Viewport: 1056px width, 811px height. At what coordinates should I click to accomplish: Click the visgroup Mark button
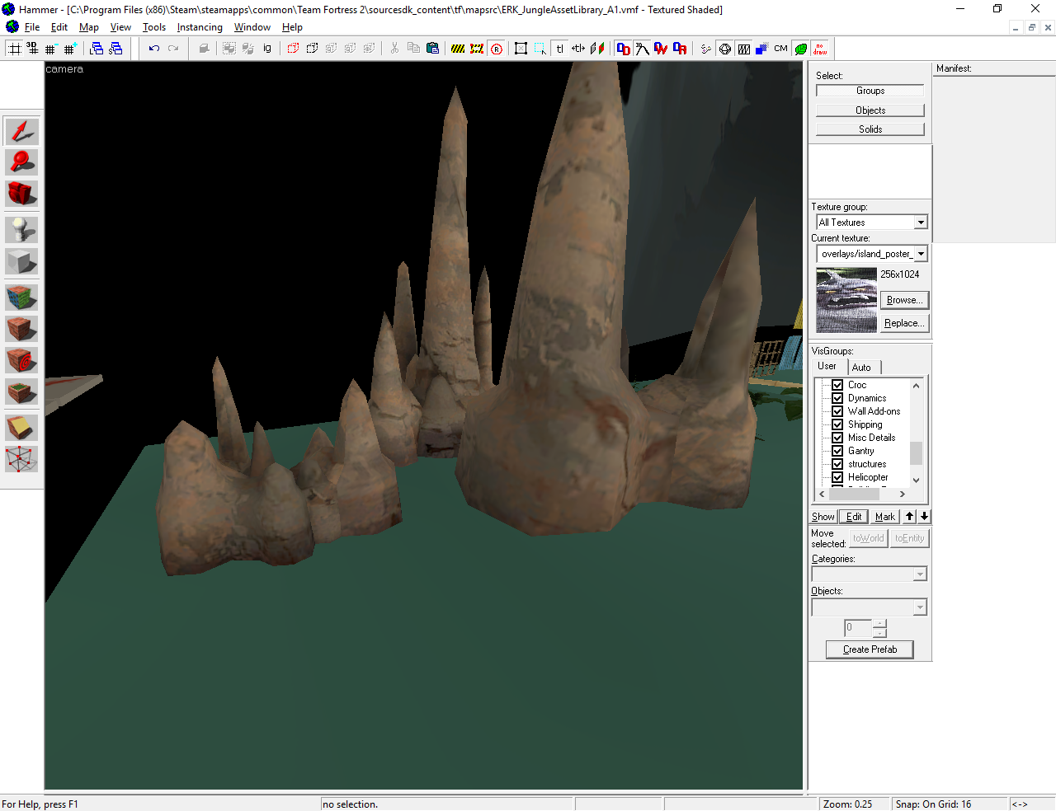click(885, 517)
